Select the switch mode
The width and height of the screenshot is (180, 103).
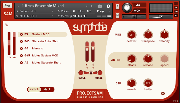click(34, 89)
